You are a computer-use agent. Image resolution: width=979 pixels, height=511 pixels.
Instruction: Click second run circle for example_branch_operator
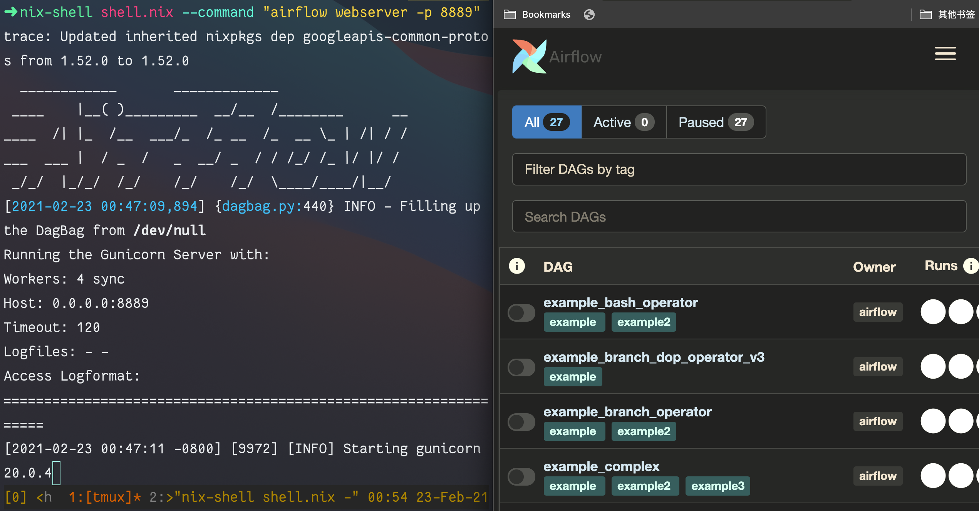pos(961,421)
